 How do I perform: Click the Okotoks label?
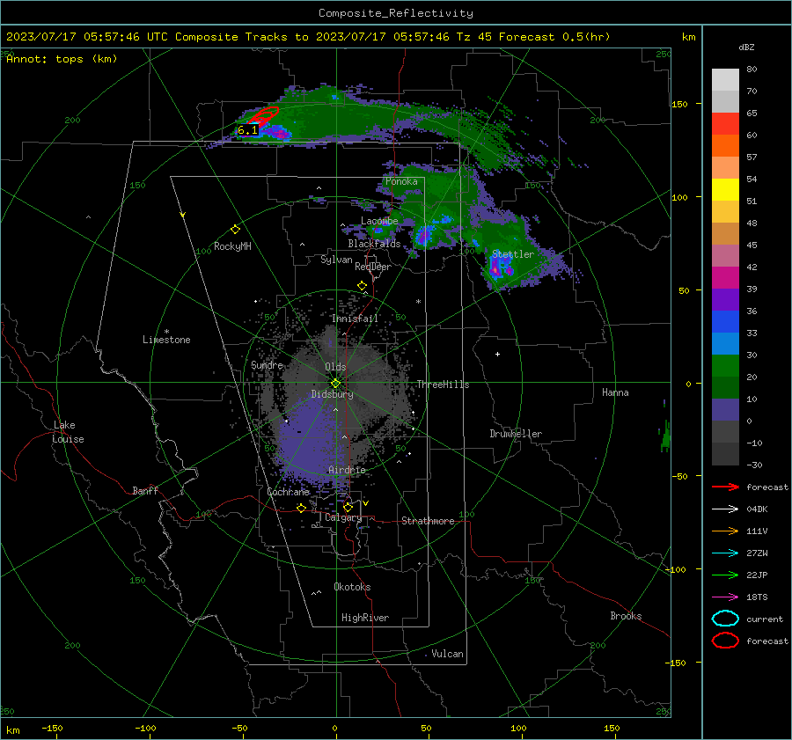[x=352, y=587]
